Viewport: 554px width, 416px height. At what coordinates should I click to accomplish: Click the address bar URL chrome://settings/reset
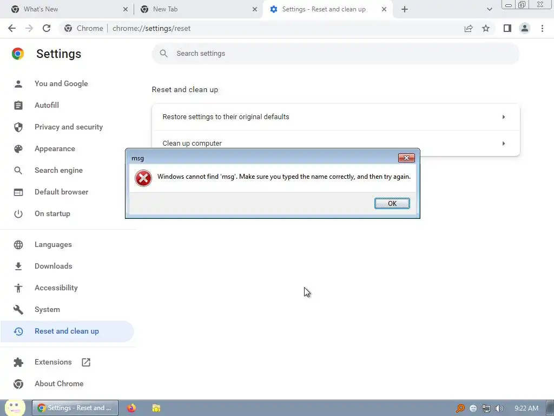[x=151, y=28]
